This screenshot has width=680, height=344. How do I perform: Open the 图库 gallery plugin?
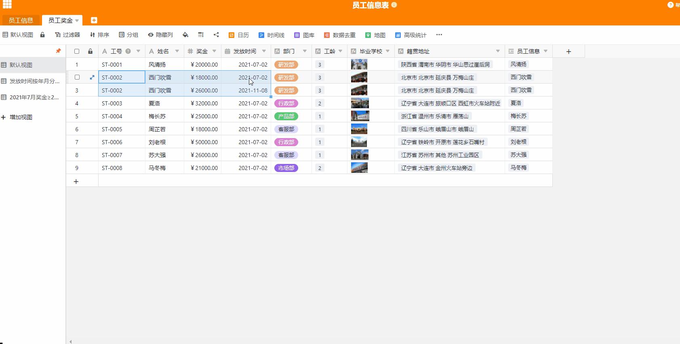click(x=304, y=35)
